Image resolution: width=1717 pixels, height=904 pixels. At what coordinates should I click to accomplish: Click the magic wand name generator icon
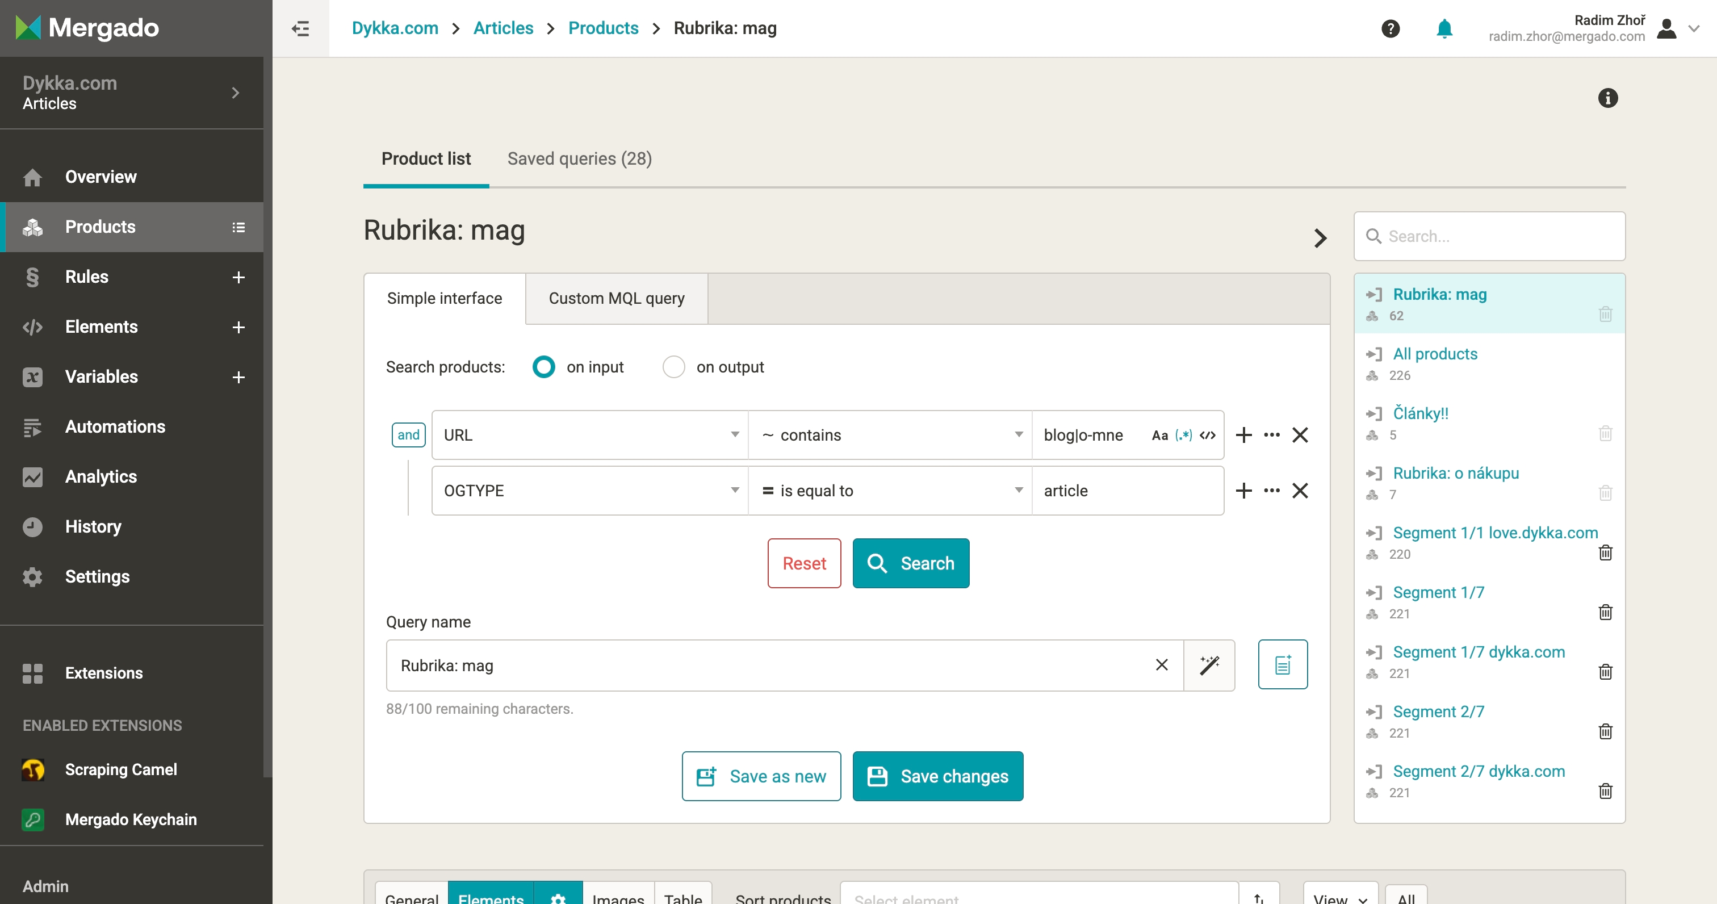pos(1209,666)
